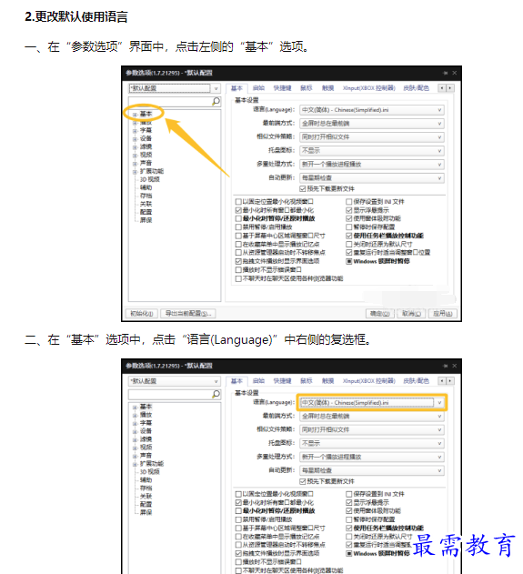The width and height of the screenshot is (523, 574).
Task: Click 初始化 button in step-one dialog
Action: (142, 314)
